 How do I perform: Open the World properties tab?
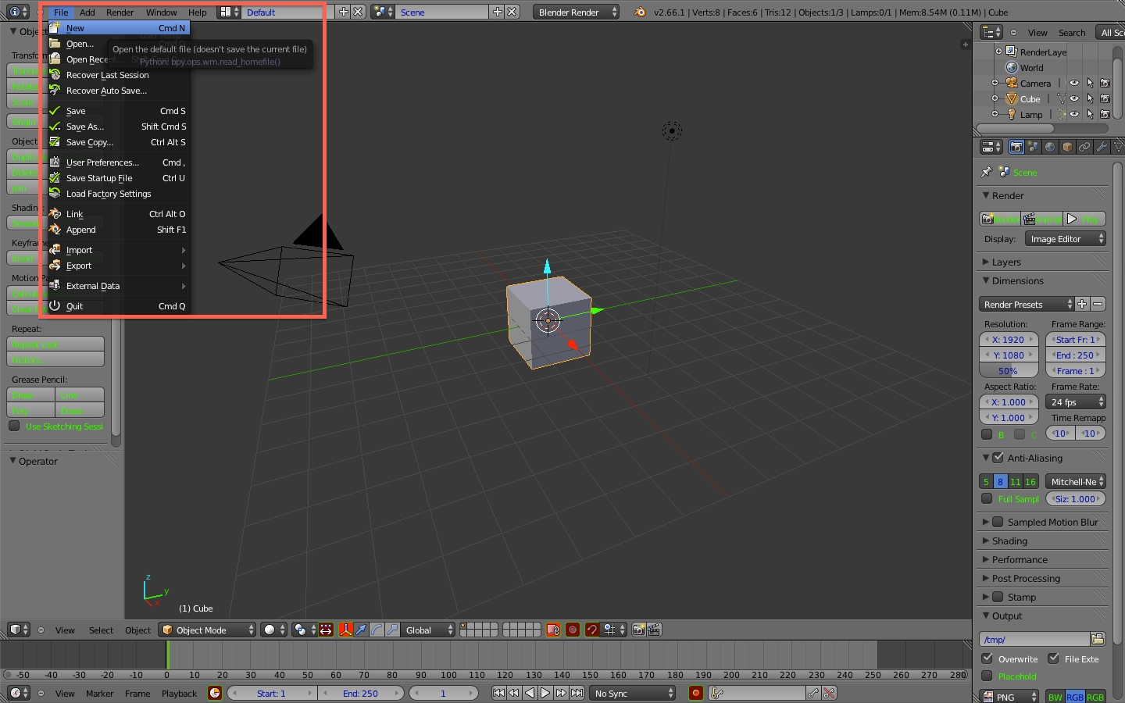1050,147
